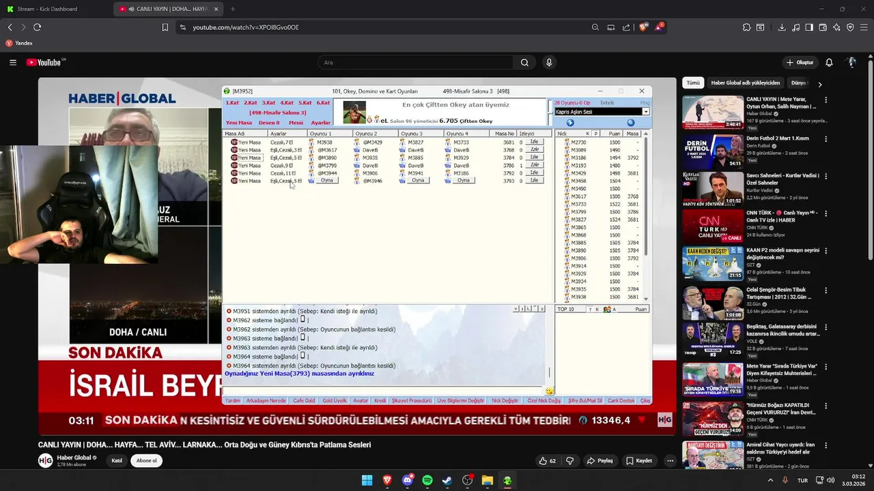Click Izle button for table 3786
This screenshot has width=874, height=491.
(535, 165)
